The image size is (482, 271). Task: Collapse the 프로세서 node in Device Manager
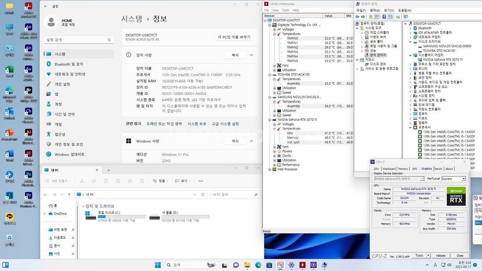click(411, 127)
